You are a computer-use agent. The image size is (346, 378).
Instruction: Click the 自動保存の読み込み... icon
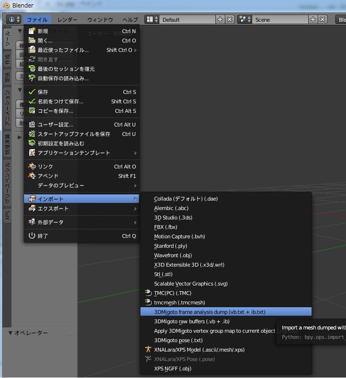click(x=32, y=78)
